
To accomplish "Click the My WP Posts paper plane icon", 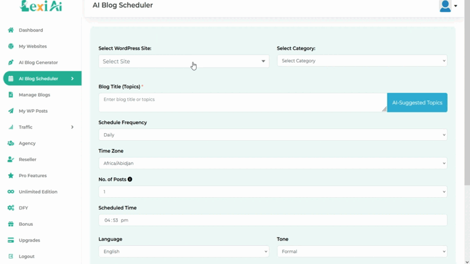I will [11, 111].
